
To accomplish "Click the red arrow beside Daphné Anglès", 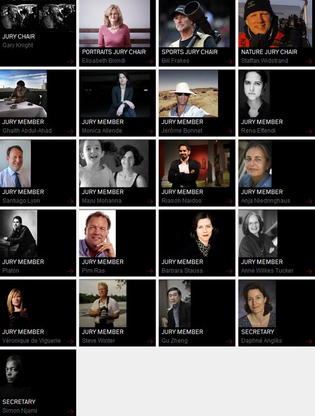I will point(309,341).
